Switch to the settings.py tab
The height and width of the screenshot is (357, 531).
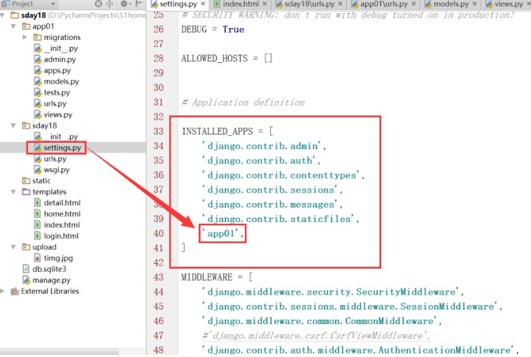[x=178, y=4]
